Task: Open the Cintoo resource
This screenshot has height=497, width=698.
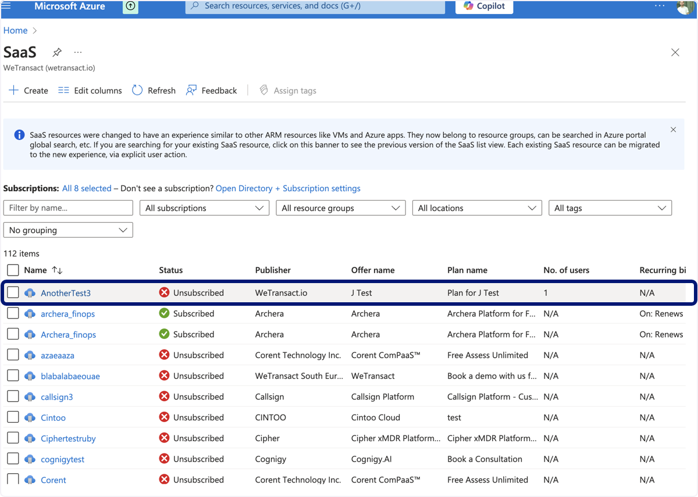Action: 53,418
